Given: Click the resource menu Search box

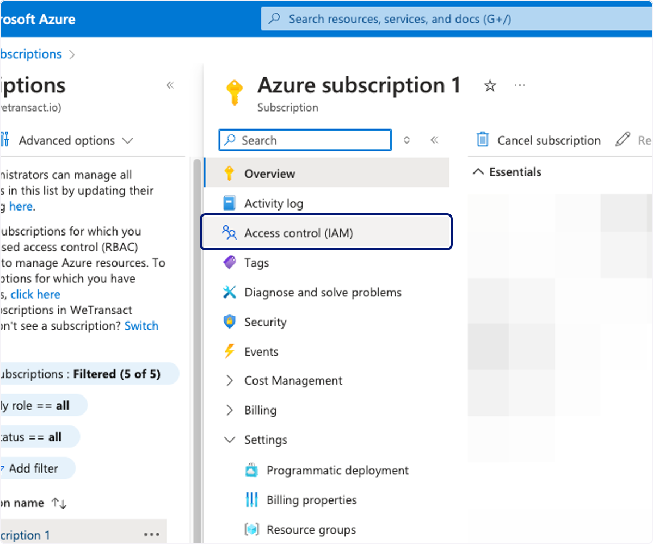Looking at the screenshot, I should click(305, 140).
